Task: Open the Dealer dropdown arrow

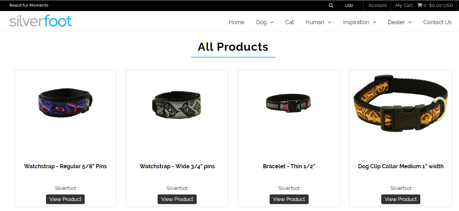Action: click(x=410, y=22)
